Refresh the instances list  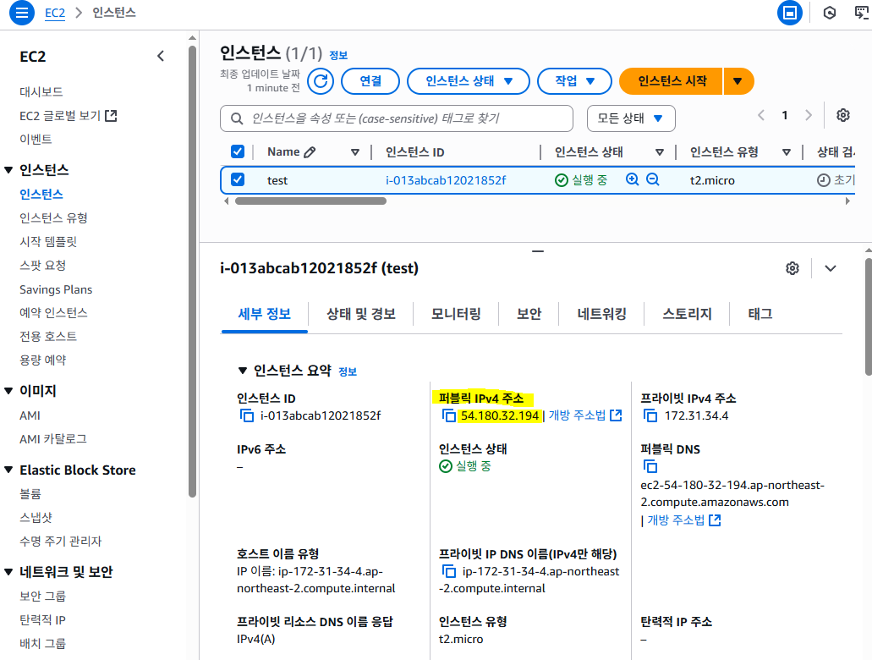(321, 81)
